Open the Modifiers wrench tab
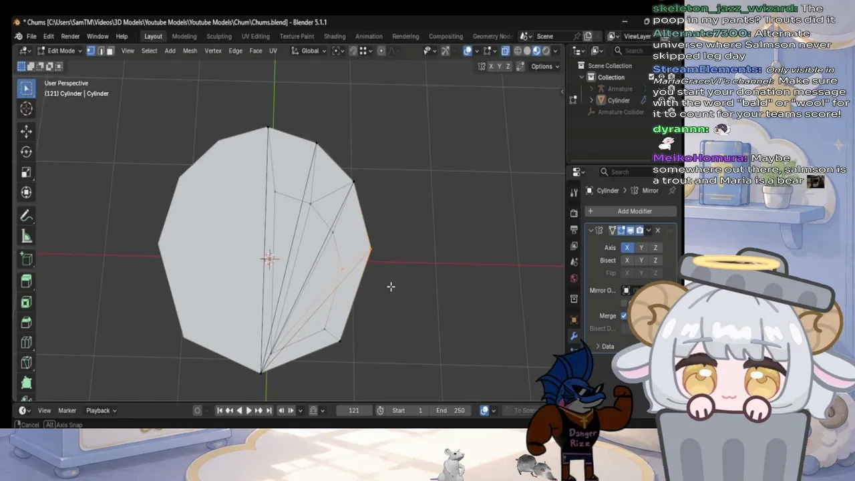Viewport: 855px width, 481px height. [574, 335]
